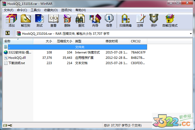This screenshot has height=130, width=195.
Task: Run the 测试 (Test) archive tool
Action: click(x=40, y=20)
